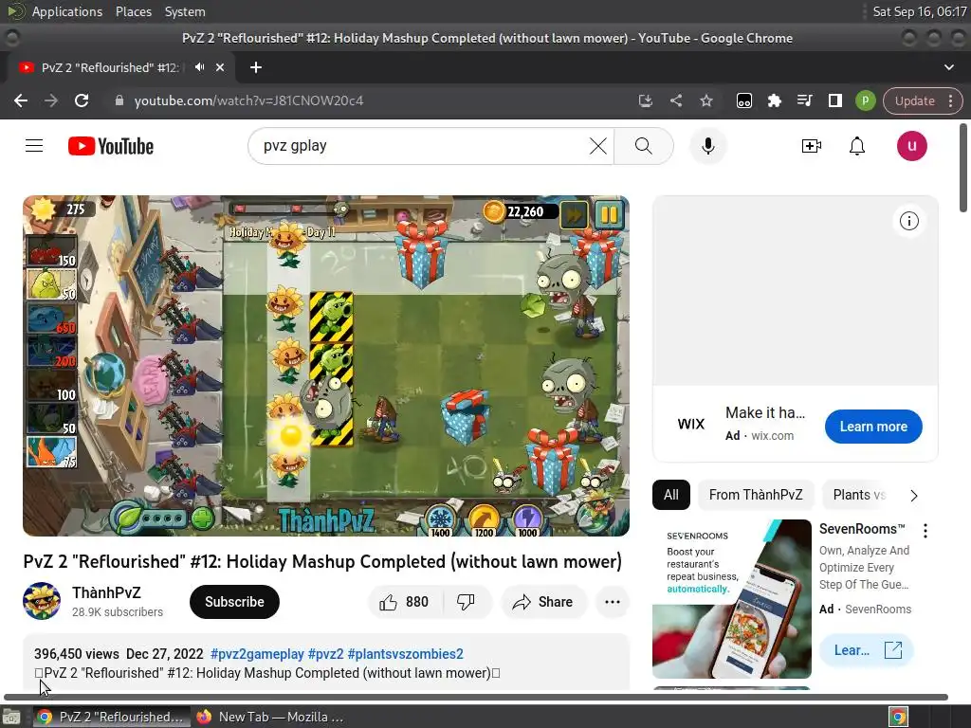Open the notifications bell

click(857, 146)
